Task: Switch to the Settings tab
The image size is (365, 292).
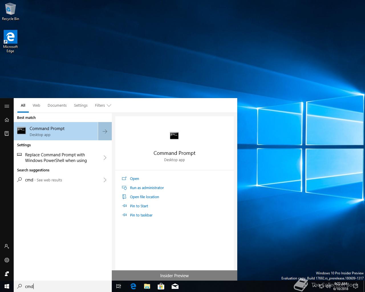Action: point(81,105)
